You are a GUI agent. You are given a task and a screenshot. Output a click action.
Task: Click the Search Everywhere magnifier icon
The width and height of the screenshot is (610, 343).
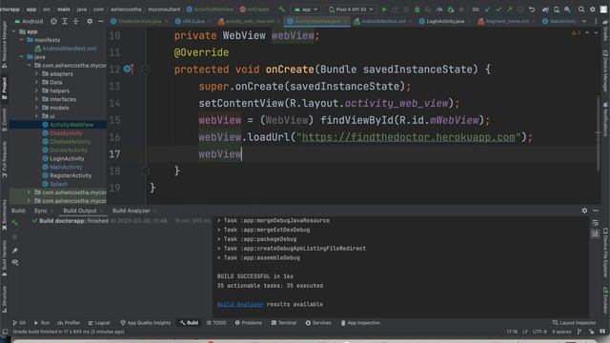click(x=581, y=9)
